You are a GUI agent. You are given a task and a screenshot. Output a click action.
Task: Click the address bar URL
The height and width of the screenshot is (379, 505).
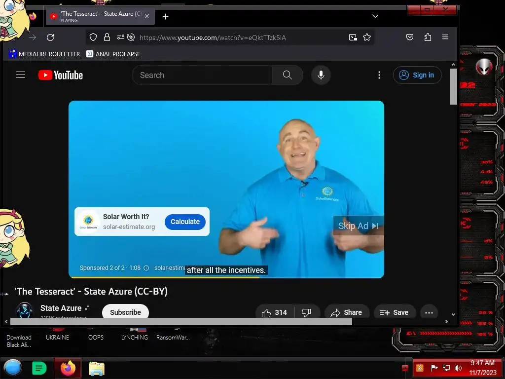(213, 38)
